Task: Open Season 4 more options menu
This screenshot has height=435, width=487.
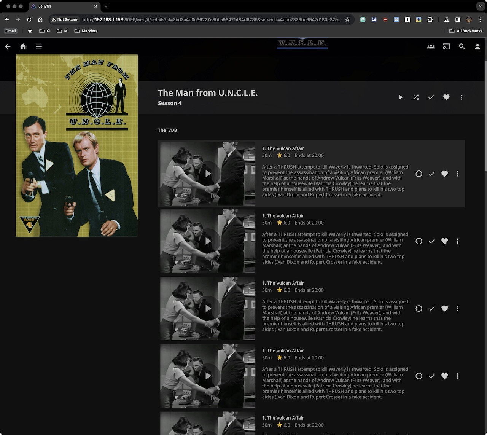Action: (462, 97)
